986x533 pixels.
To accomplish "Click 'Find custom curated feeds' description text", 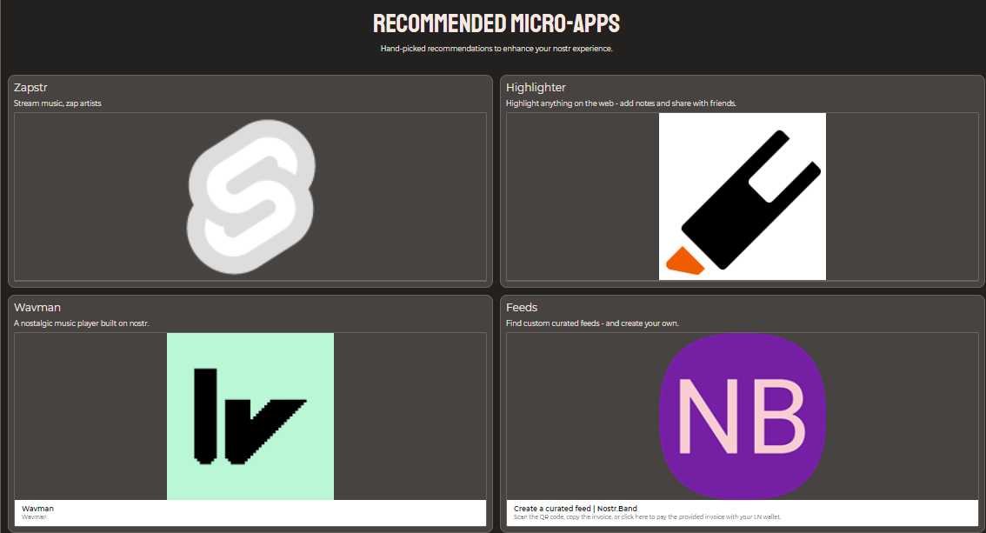I will pos(592,323).
